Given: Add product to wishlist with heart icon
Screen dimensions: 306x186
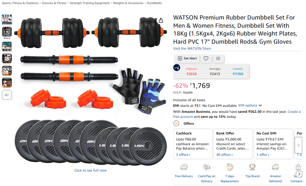Looking at the screenshot, I should click(x=206, y=58).
